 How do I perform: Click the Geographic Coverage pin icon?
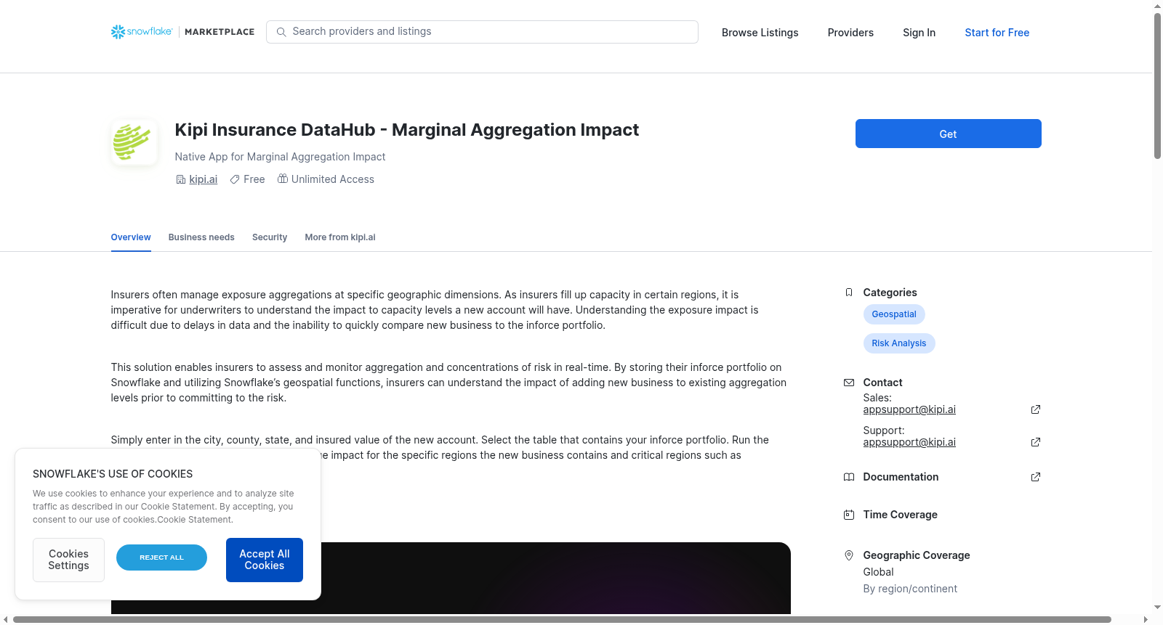[849, 555]
